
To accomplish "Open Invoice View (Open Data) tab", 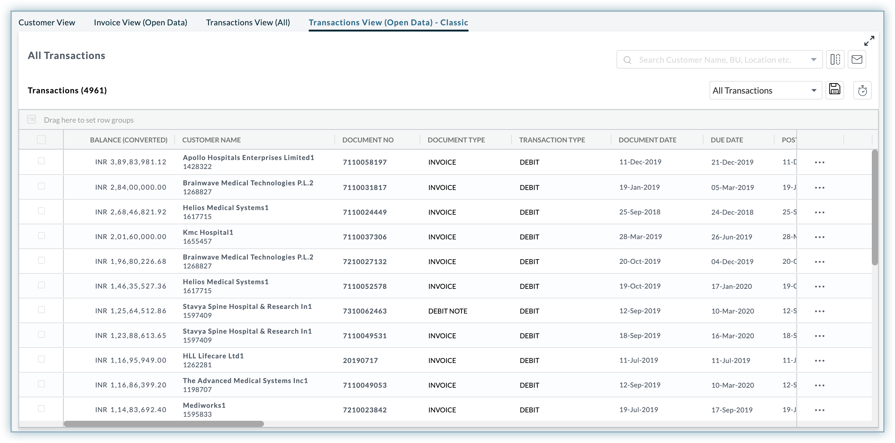I will (x=140, y=23).
